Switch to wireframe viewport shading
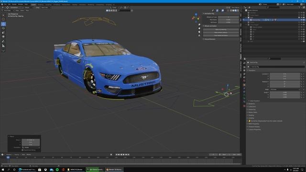The height and width of the screenshot is (172, 306). (231, 11)
